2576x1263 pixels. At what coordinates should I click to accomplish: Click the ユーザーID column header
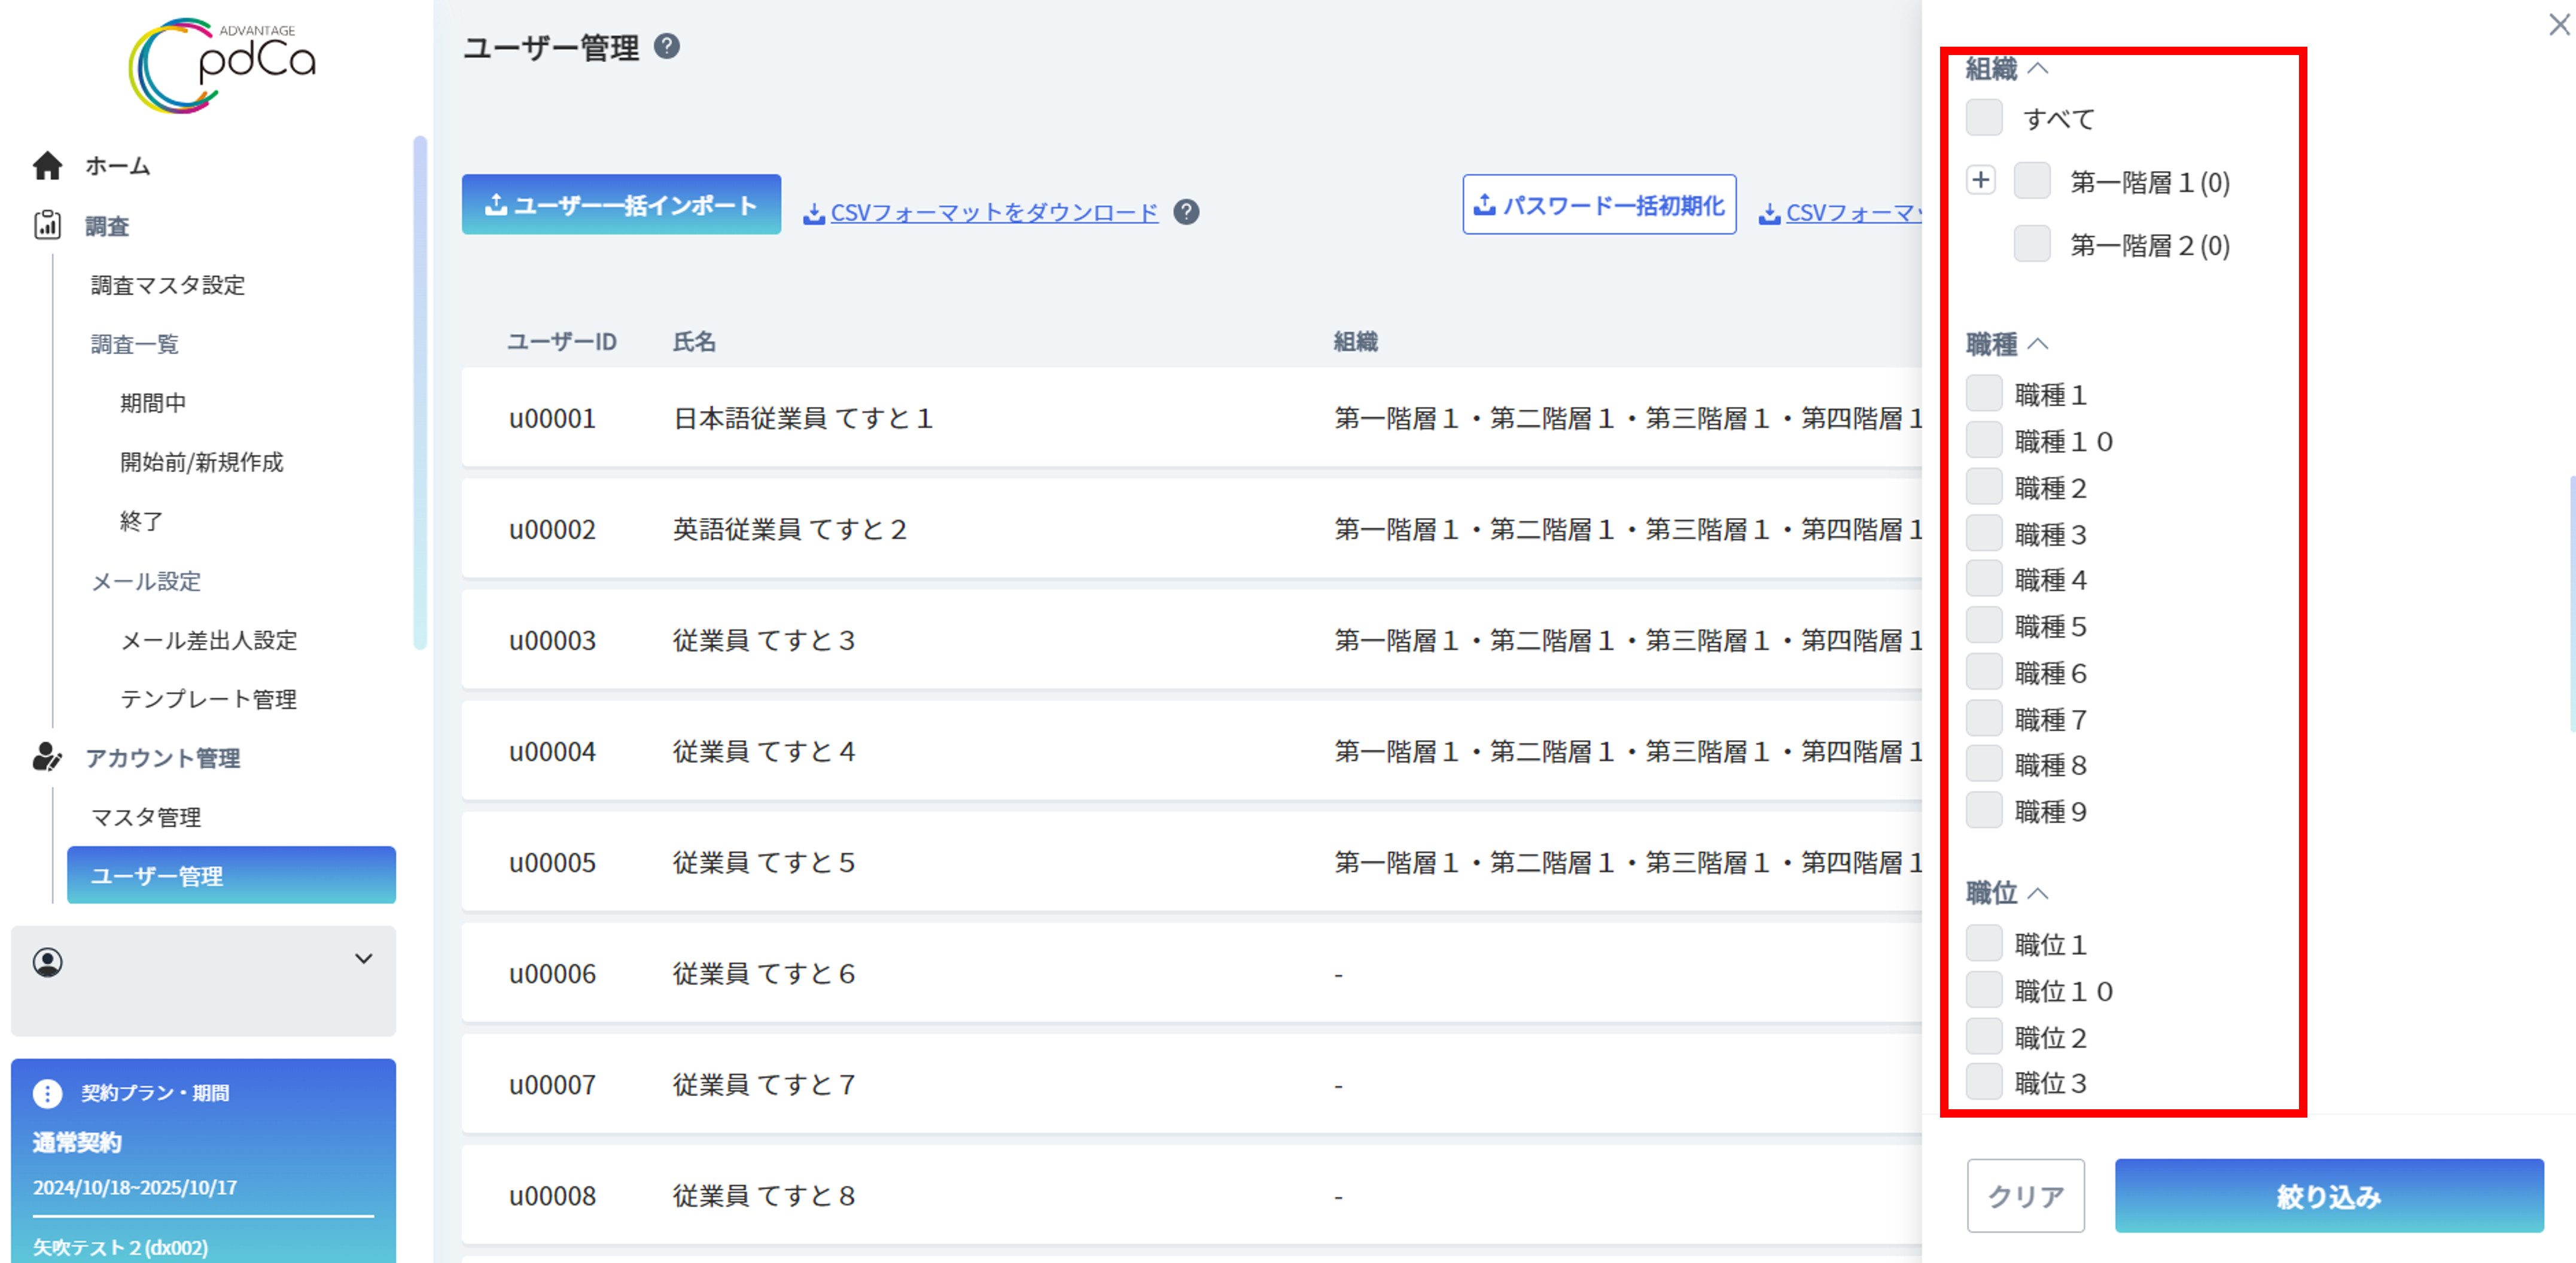[x=562, y=342]
